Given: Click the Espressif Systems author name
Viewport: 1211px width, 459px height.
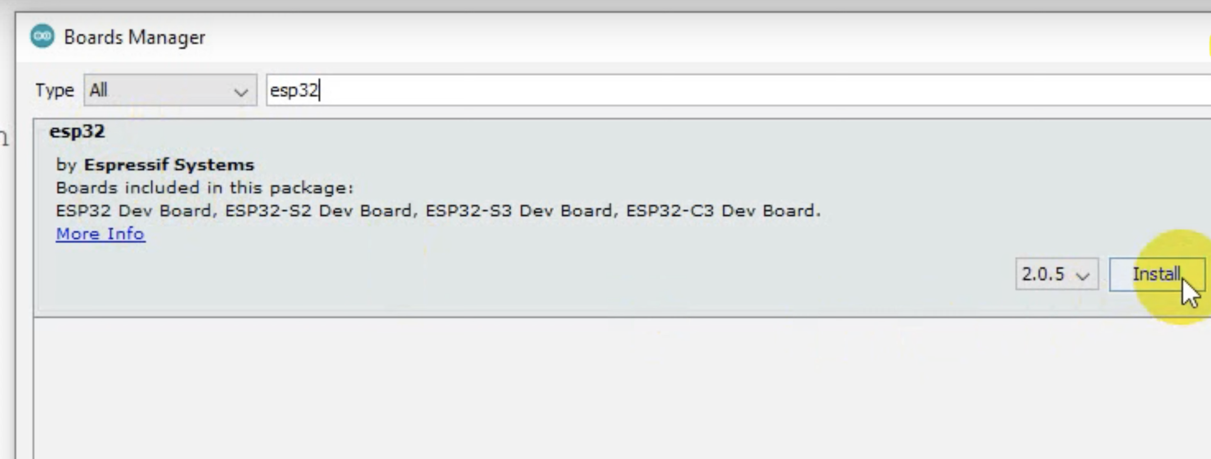Looking at the screenshot, I should (169, 165).
